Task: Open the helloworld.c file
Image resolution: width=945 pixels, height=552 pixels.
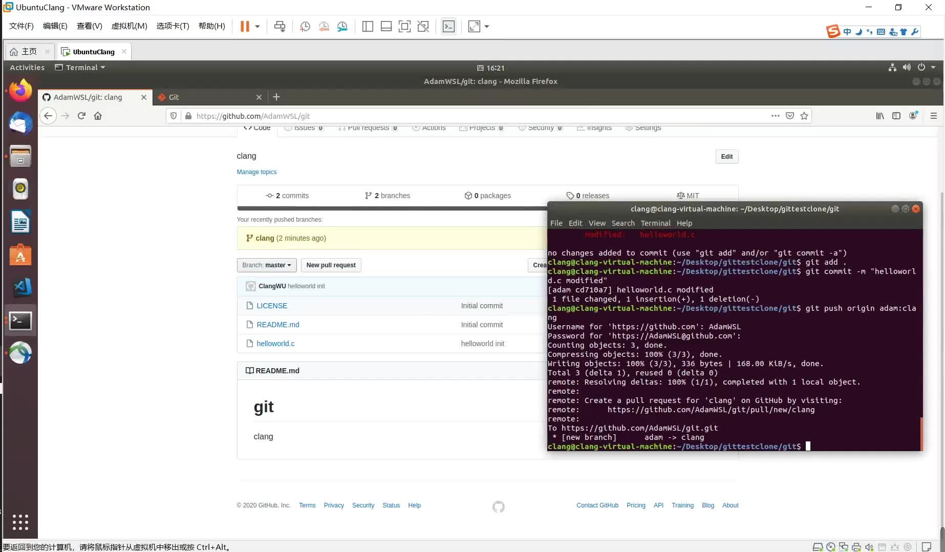Action: point(275,344)
